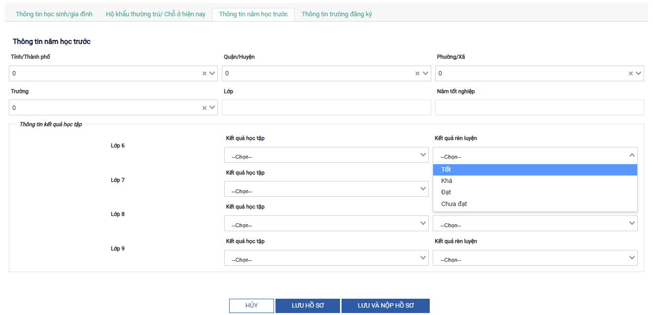Choose Khá from the open dropdown list
Screen dimensions: 653x315
click(535, 181)
